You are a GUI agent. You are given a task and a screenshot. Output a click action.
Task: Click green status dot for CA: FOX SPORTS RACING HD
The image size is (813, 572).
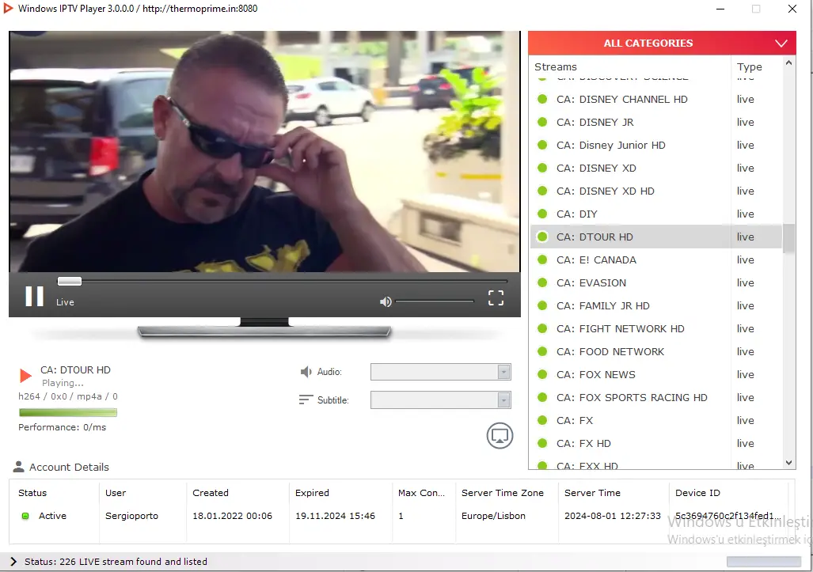click(x=542, y=397)
